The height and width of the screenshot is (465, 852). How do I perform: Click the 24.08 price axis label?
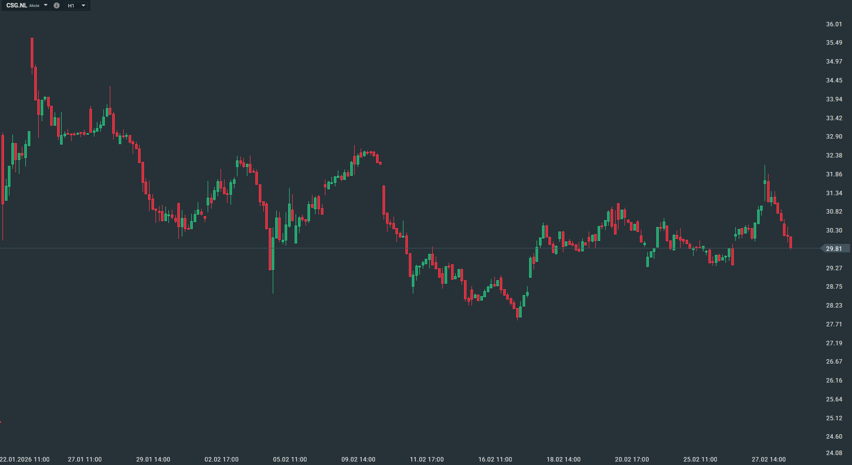tap(834, 453)
